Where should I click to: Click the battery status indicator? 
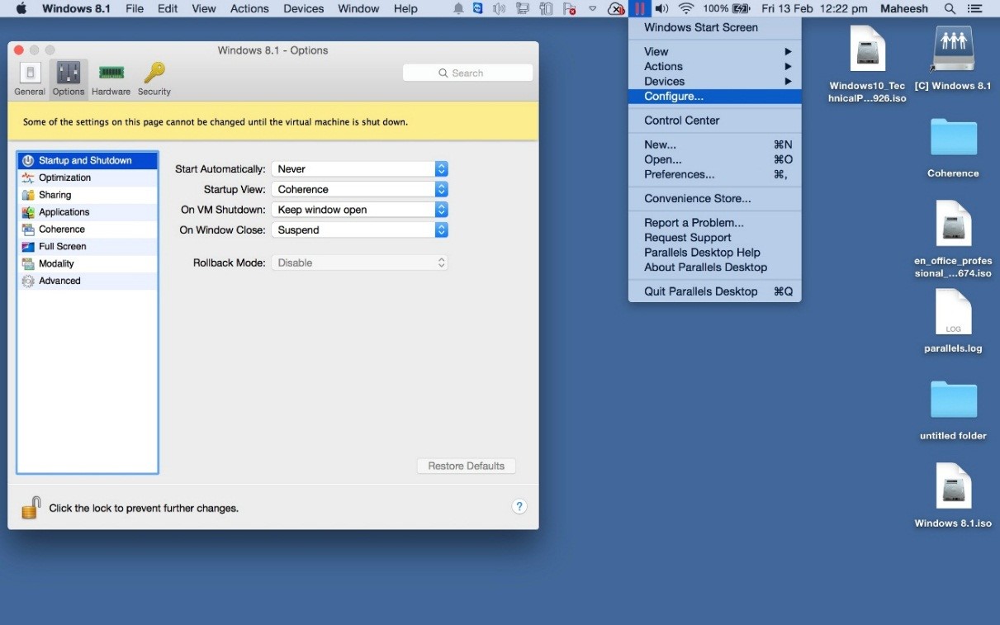coord(727,9)
